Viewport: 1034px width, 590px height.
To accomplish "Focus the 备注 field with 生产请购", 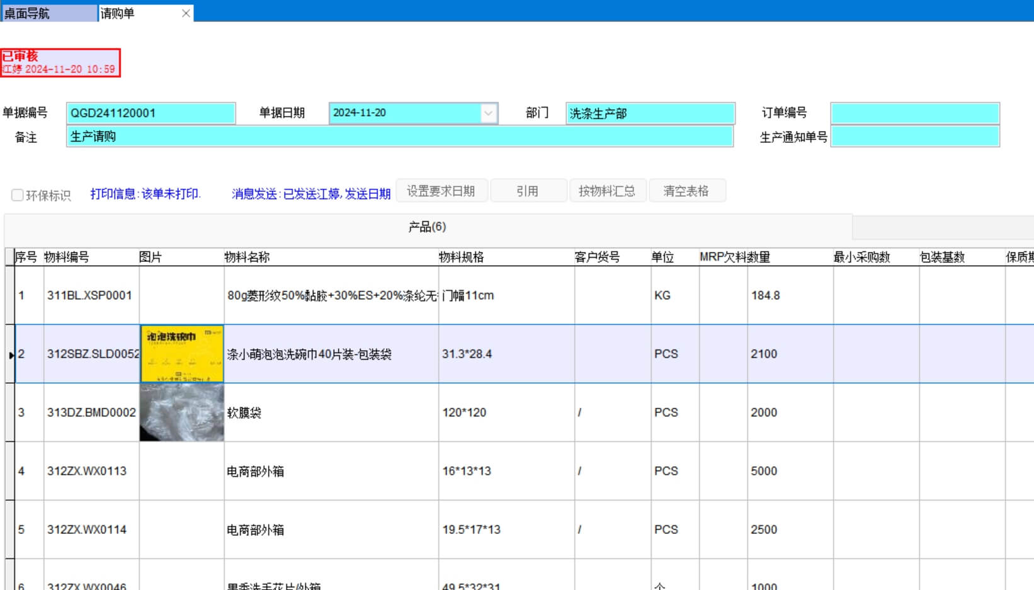I will pos(399,137).
